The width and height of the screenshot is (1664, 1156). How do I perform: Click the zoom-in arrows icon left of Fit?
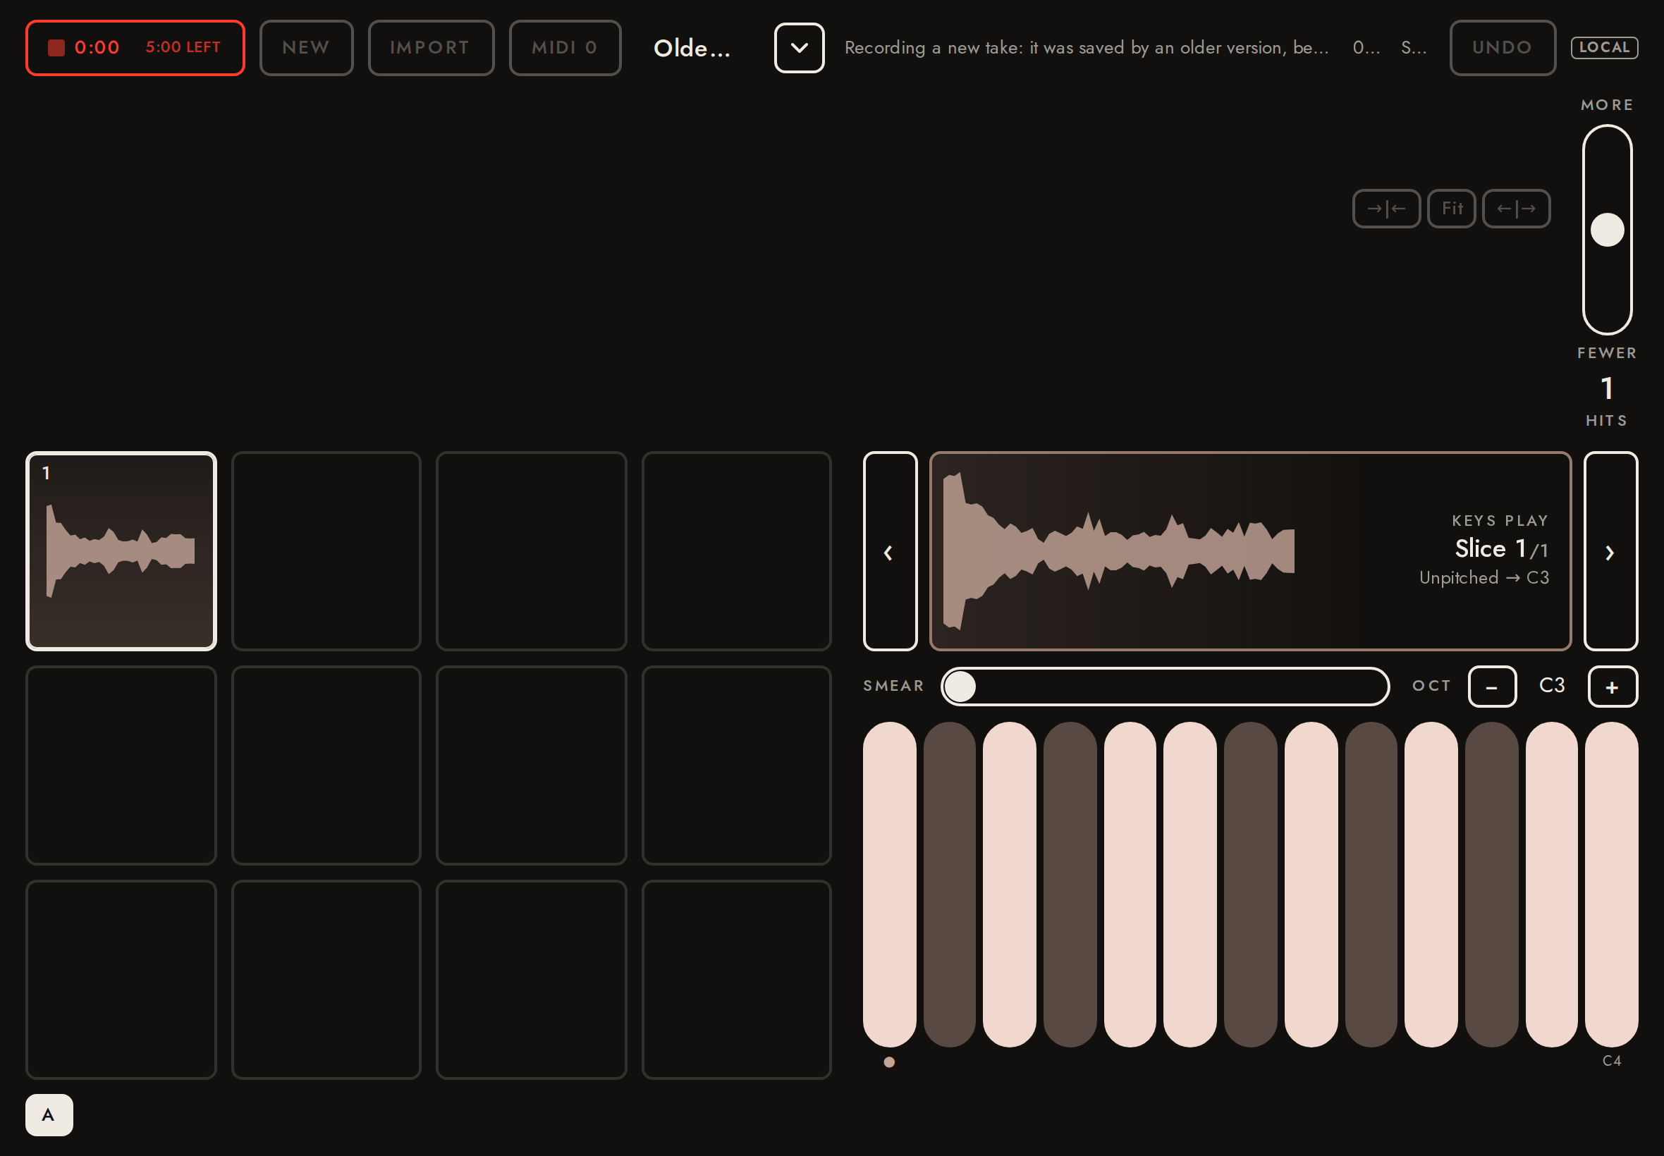(1386, 209)
